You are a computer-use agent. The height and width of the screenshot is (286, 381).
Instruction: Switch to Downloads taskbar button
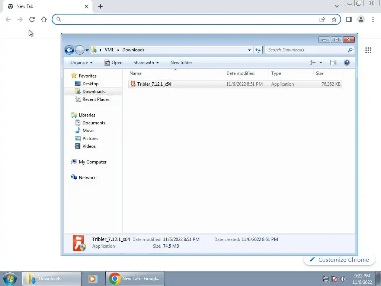51,279
